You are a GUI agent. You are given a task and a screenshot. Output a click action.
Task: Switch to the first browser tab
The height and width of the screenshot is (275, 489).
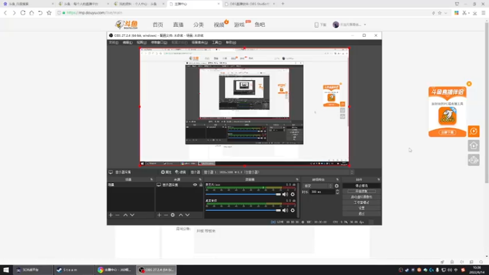point(28,4)
